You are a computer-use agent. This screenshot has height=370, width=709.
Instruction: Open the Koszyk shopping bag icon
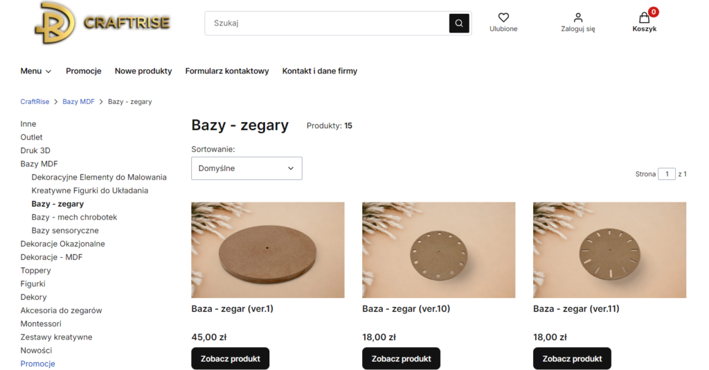pyautogui.click(x=644, y=19)
